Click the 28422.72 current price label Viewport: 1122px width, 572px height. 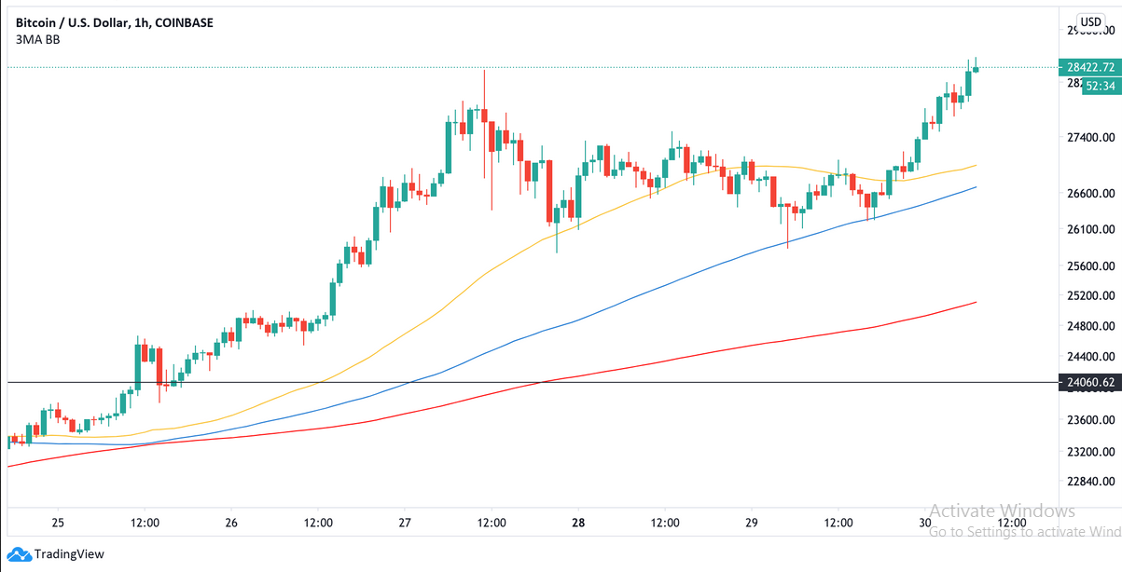[x=1089, y=67]
